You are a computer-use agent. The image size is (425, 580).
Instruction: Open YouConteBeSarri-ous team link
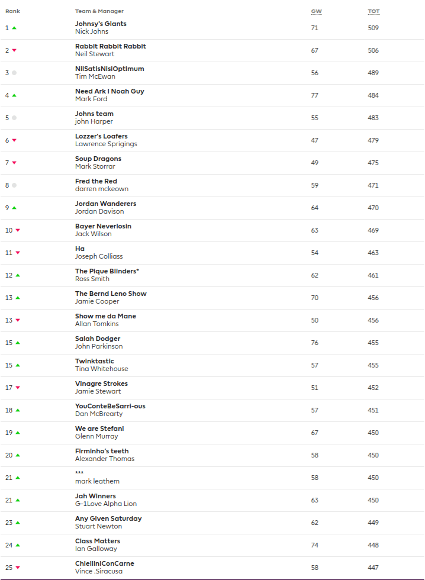coord(110,406)
